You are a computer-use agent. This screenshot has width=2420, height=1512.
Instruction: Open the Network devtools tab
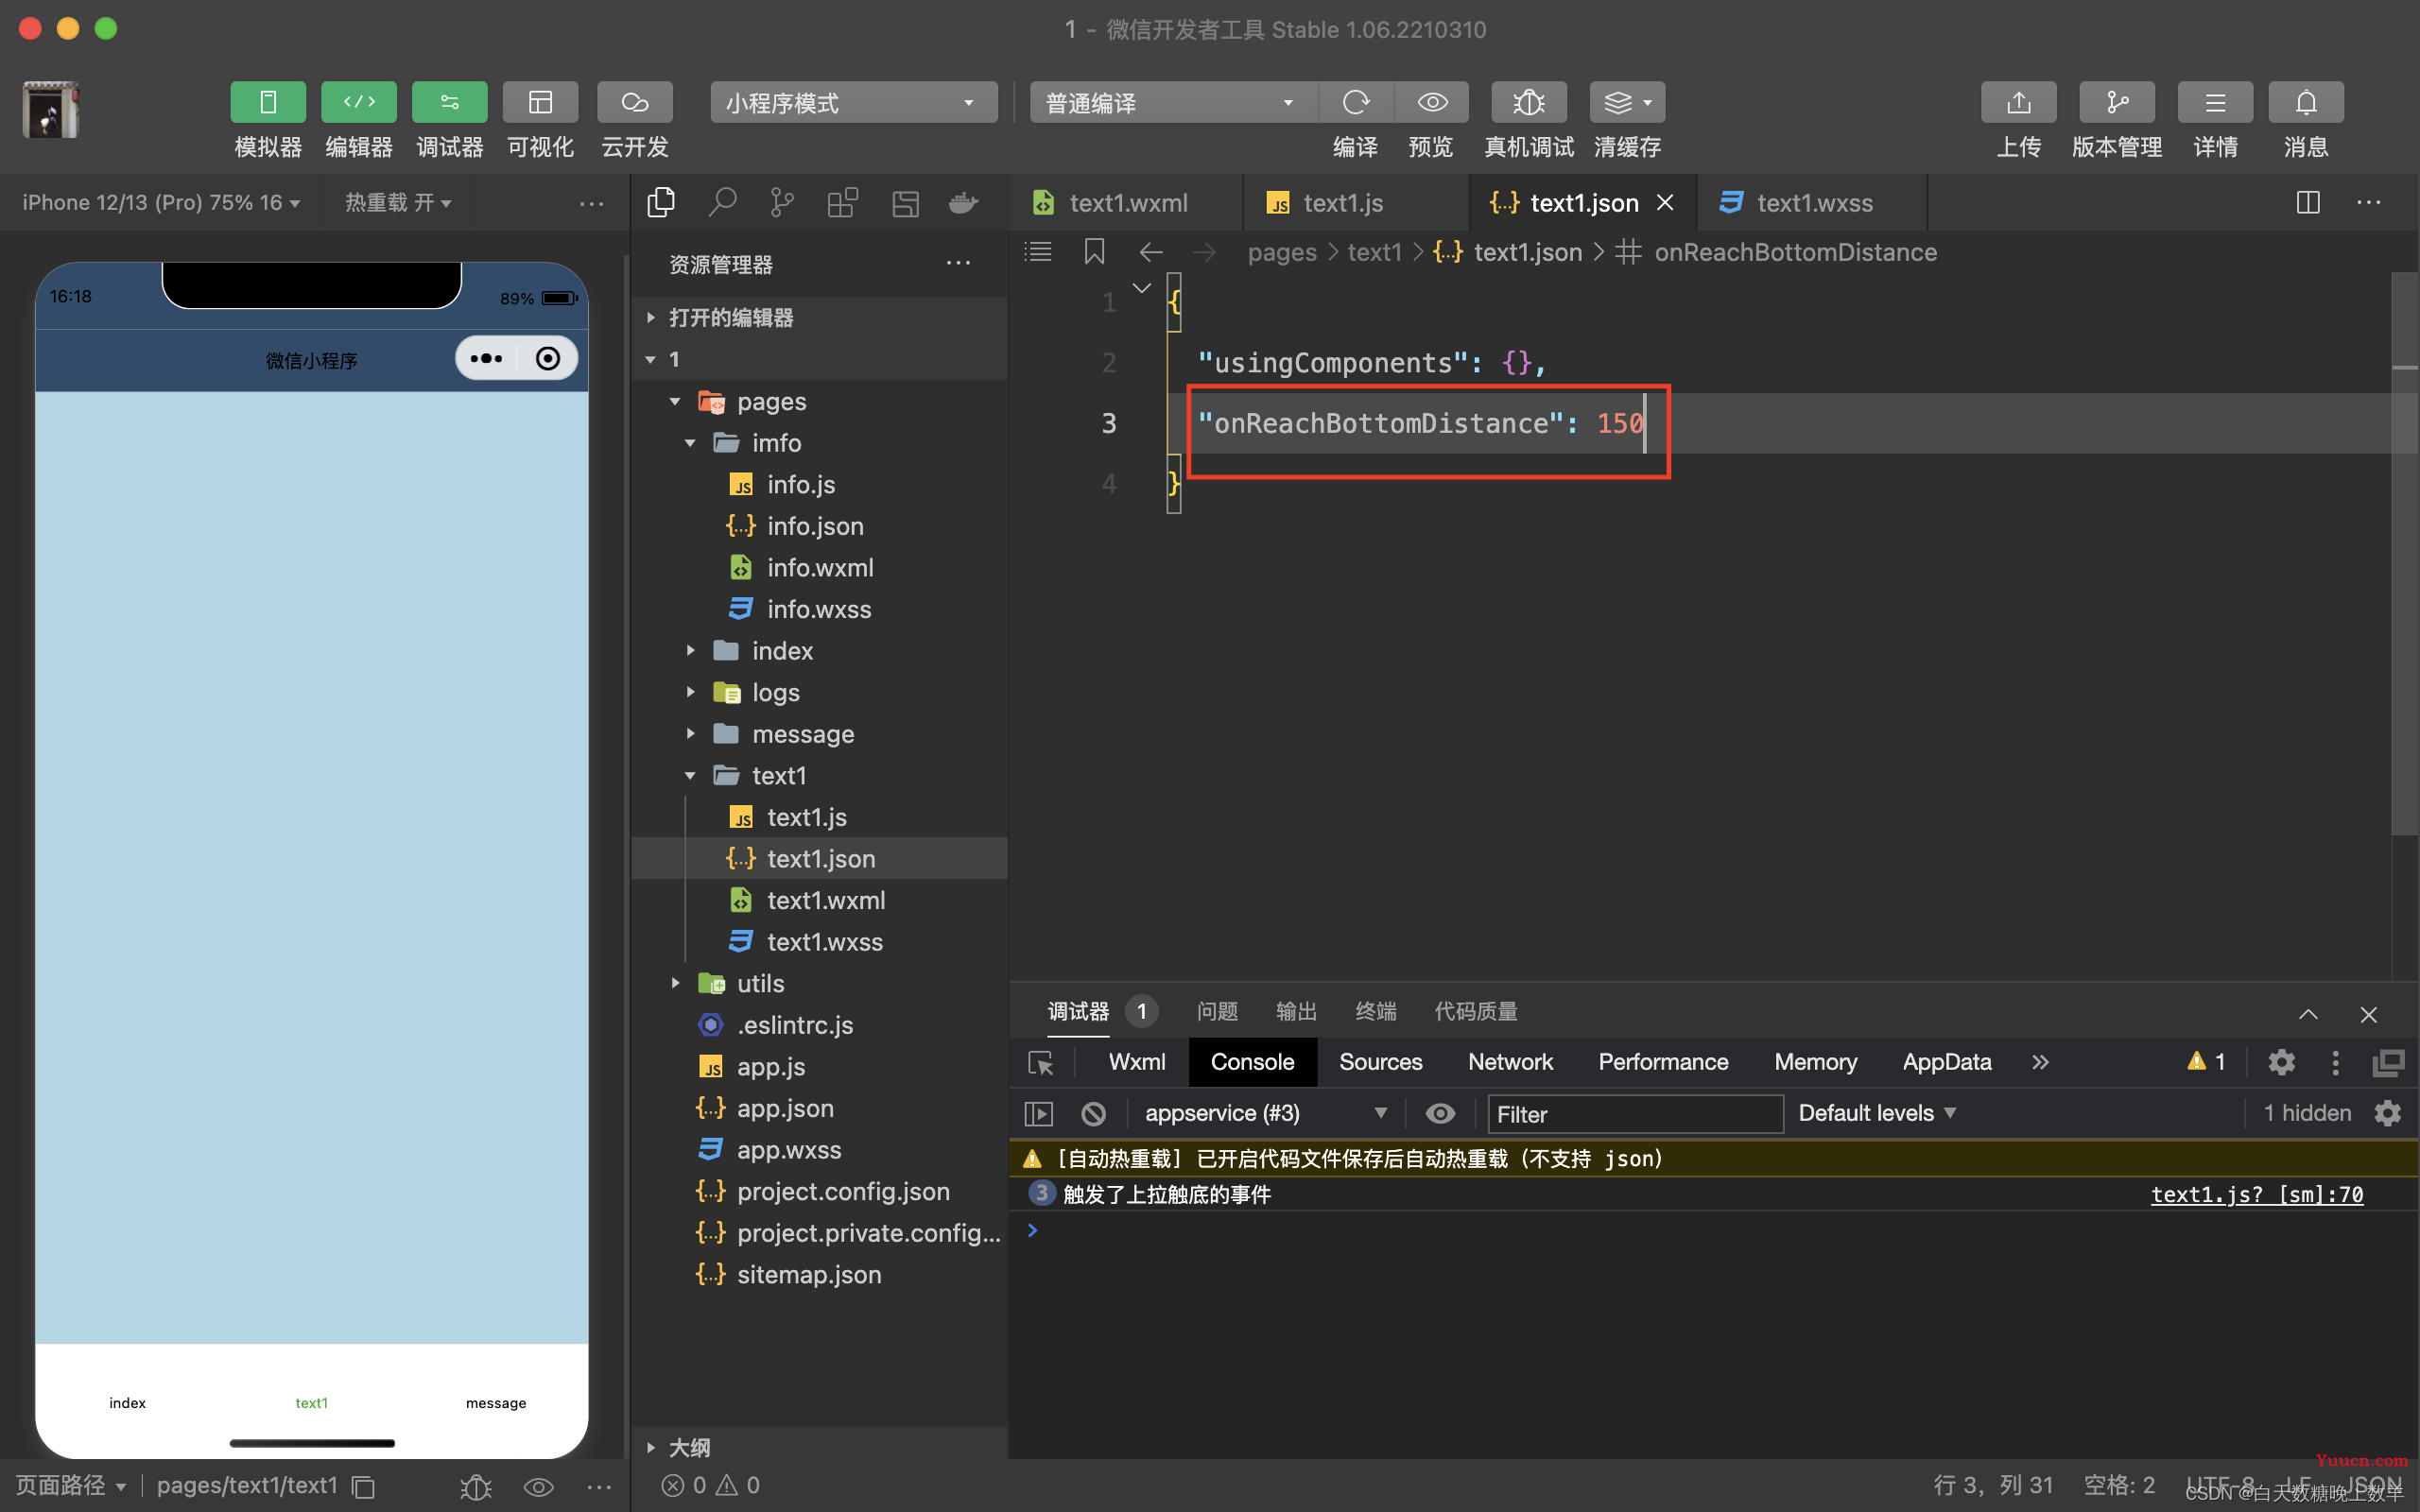1510,1062
